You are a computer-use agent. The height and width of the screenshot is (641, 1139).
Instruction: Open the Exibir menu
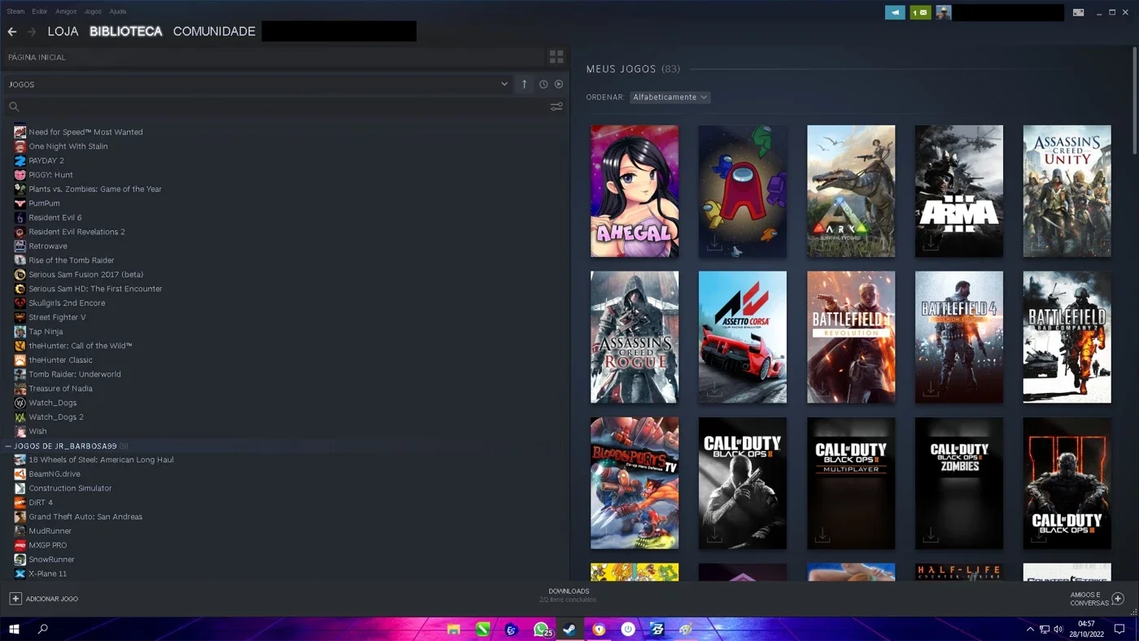[40, 11]
